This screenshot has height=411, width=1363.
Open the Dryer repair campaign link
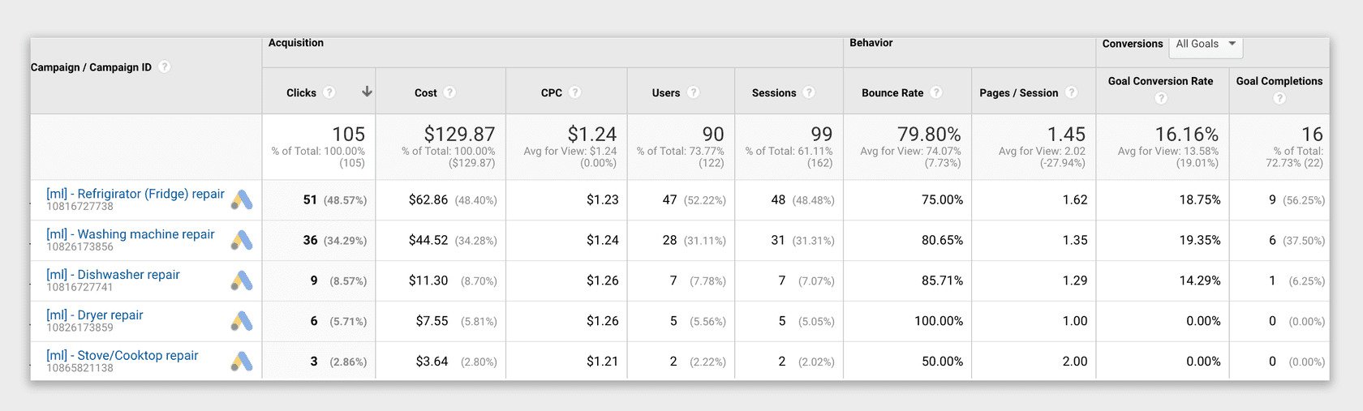pyautogui.click(x=94, y=315)
